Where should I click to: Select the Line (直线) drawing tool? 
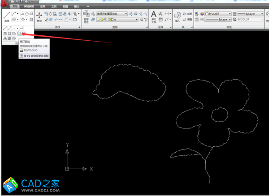[6, 17]
